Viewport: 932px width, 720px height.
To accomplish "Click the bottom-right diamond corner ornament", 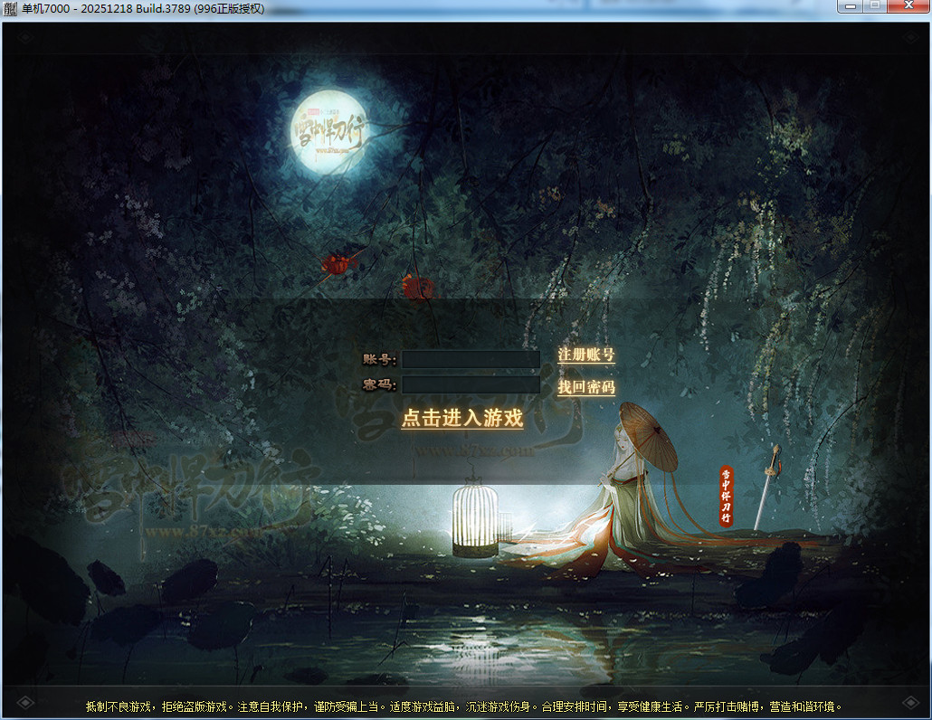I will click(x=907, y=702).
